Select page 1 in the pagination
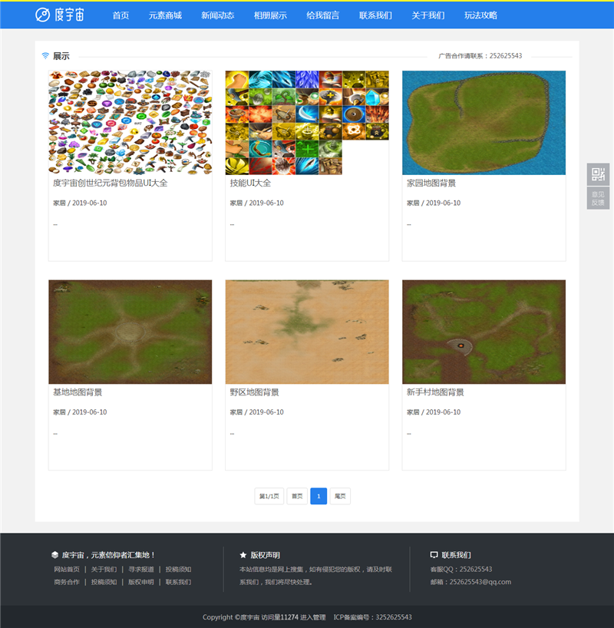Screen dimensions: 614x628 coord(319,496)
